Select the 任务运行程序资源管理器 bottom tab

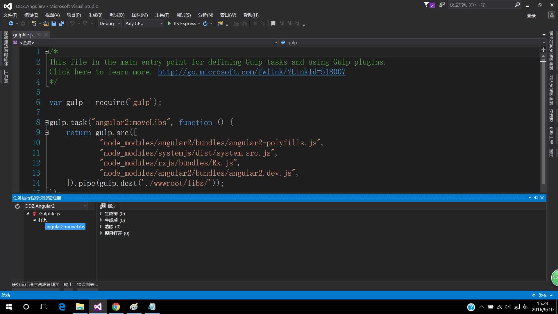pos(35,285)
